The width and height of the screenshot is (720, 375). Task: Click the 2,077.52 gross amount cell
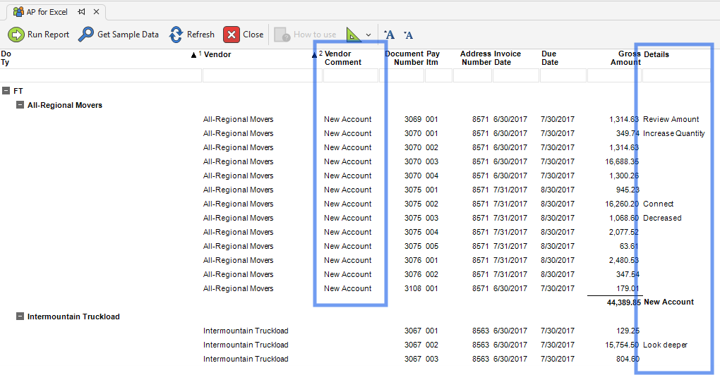click(x=624, y=233)
